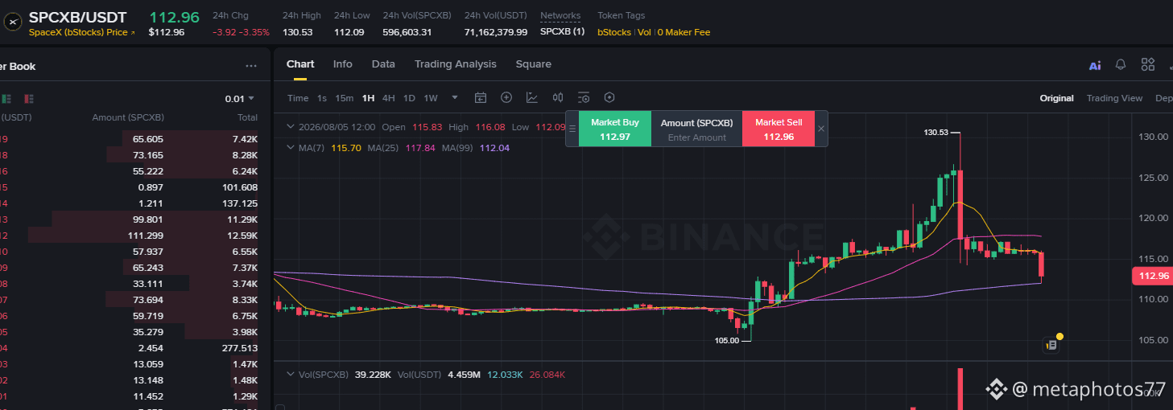
Task: Open the layout widgets grid icon
Action: click(1148, 64)
